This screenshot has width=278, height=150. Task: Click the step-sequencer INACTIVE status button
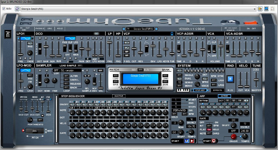coord(119,96)
